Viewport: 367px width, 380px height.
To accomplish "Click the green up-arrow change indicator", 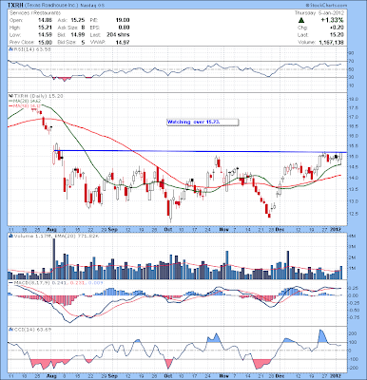I will click(x=301, y=20).
